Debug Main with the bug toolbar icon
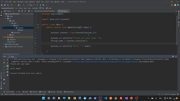The image size is (180, 101). (x=40, y=5)
